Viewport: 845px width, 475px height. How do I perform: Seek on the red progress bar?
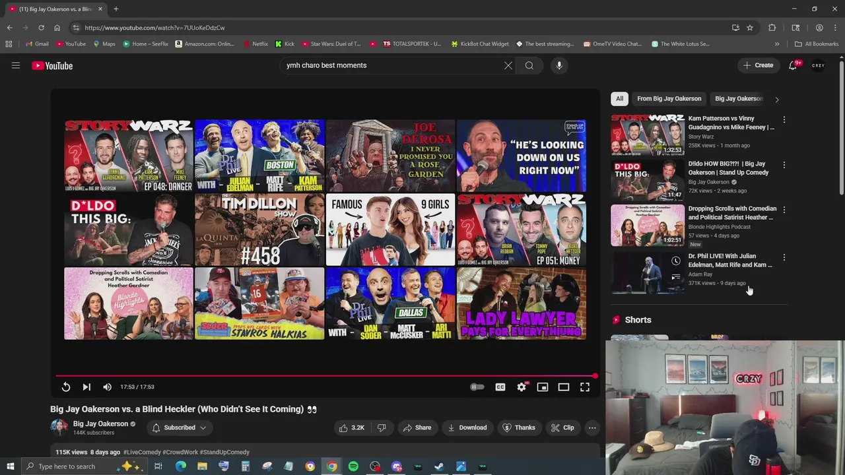click(325, 376)
